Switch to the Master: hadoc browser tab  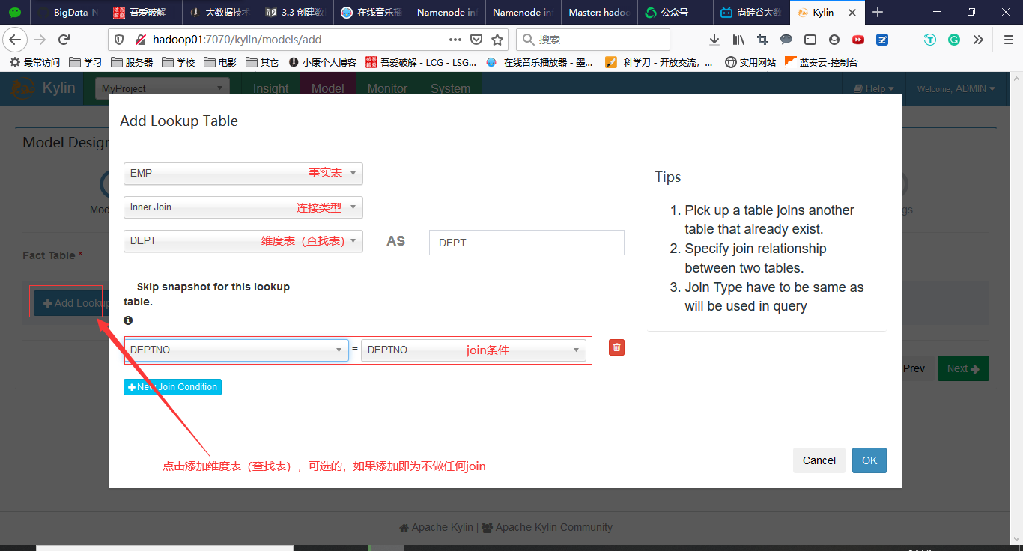[598, 12]
